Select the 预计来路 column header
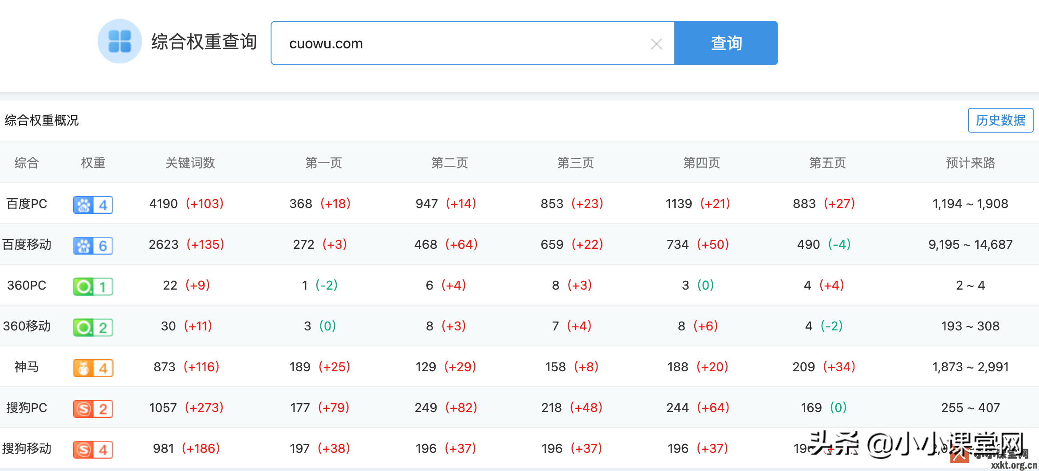The height and width of the screenshot is (471, 1039). pyautogui.click(x=970, y=163)
